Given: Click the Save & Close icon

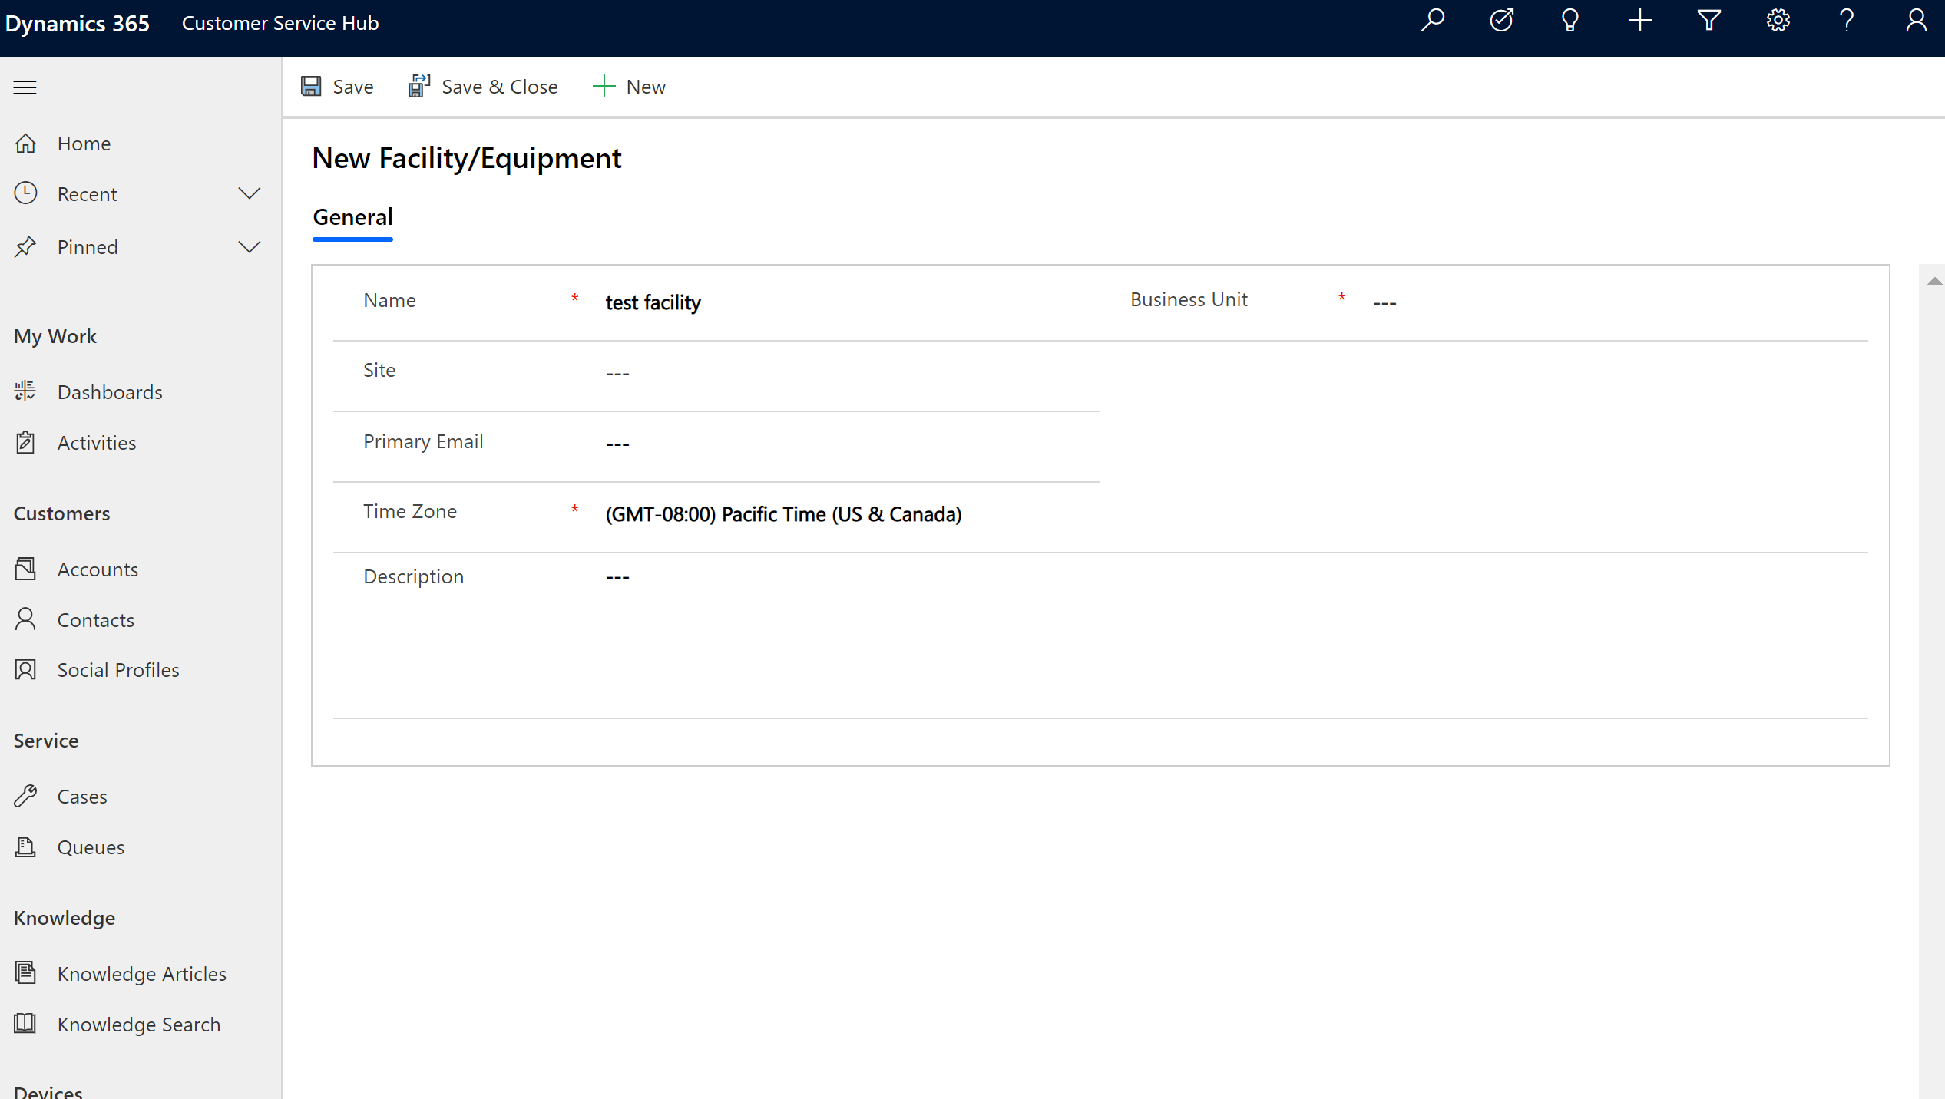Looking at the screenshot, I should click(x=418, y=85).
